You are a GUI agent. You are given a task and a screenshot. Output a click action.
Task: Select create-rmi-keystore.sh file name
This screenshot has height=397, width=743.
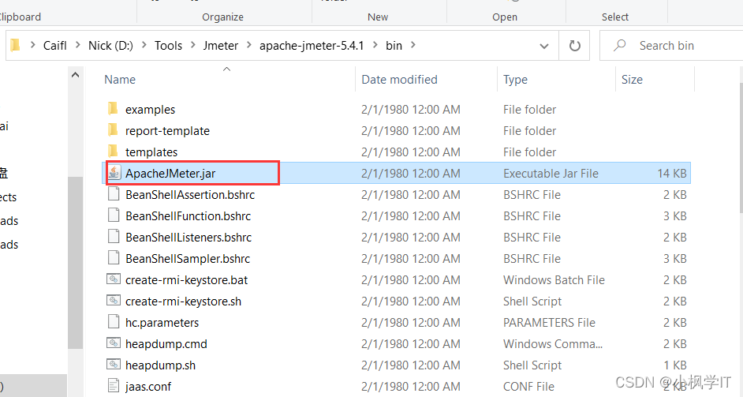[x=183, y=301]
